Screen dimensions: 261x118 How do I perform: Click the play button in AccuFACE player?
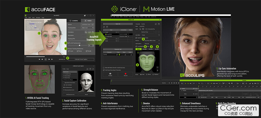pyautogui.click(x=46, y=59)
